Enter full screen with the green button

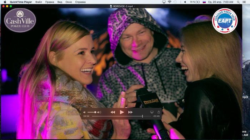[x=11, y=6]
